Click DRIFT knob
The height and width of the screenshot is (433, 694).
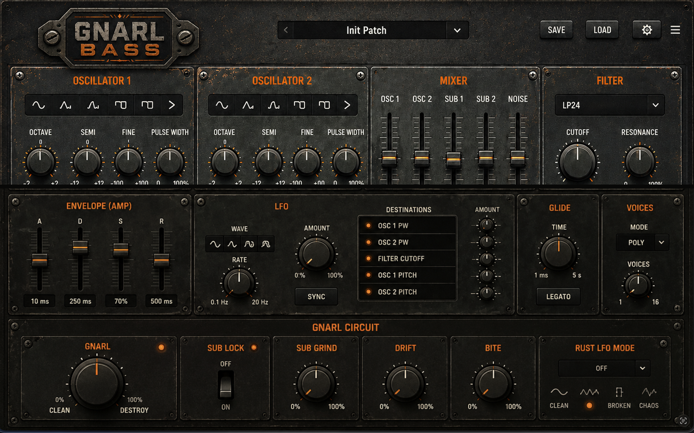click(405, 384)
